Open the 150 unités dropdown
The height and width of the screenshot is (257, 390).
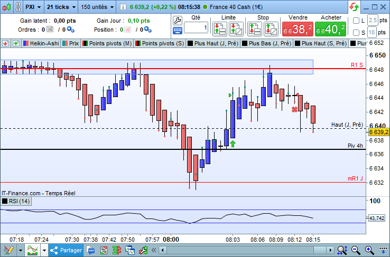point(97,7)
